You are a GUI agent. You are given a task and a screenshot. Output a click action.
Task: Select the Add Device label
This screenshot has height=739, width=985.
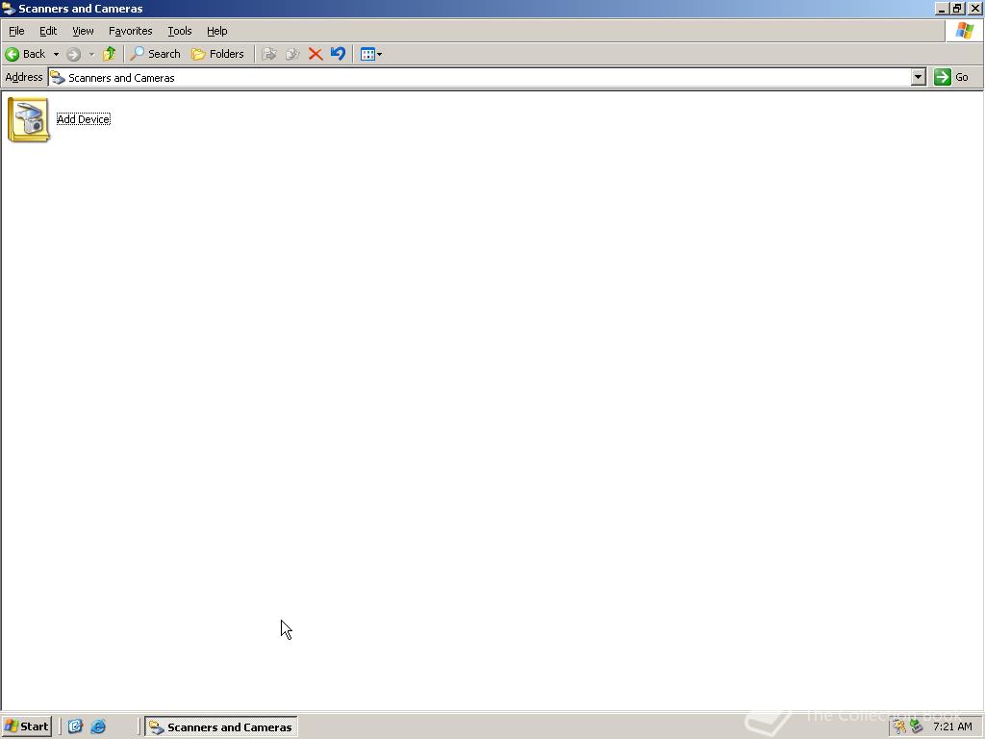point(84,119)
